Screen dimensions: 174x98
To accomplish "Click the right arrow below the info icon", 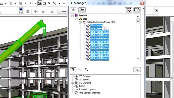I will coord(21,13).
